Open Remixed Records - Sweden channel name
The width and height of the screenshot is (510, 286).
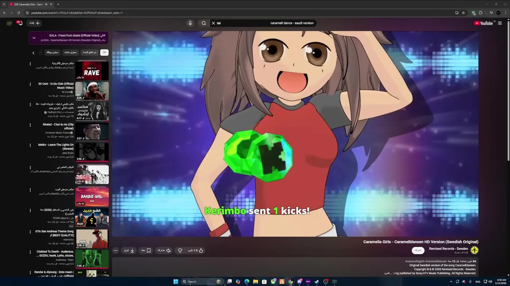click(x=448, y=249)
